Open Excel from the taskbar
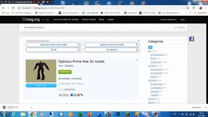The image size is (208, 117). pos(80,114)
